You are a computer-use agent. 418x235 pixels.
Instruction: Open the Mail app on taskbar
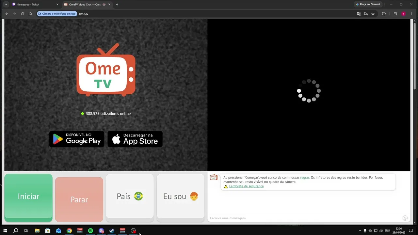[58, 230]
